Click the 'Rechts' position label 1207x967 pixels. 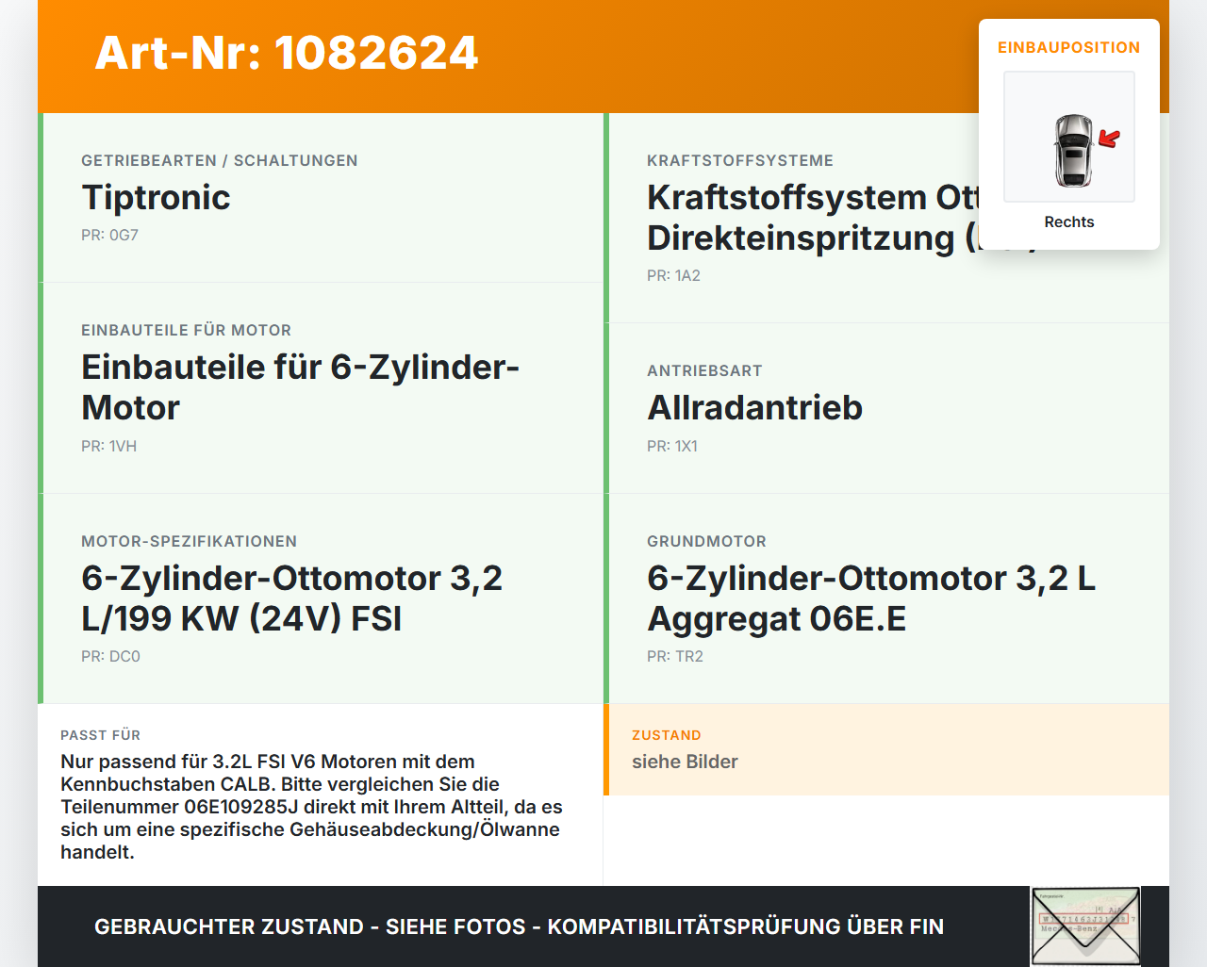point(1069,221)
